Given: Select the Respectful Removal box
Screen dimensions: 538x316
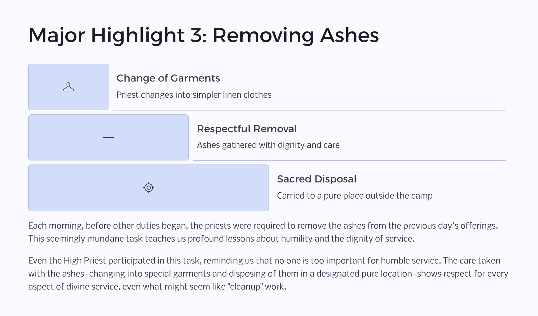Looking at the screenshot, I should [108, 137].
